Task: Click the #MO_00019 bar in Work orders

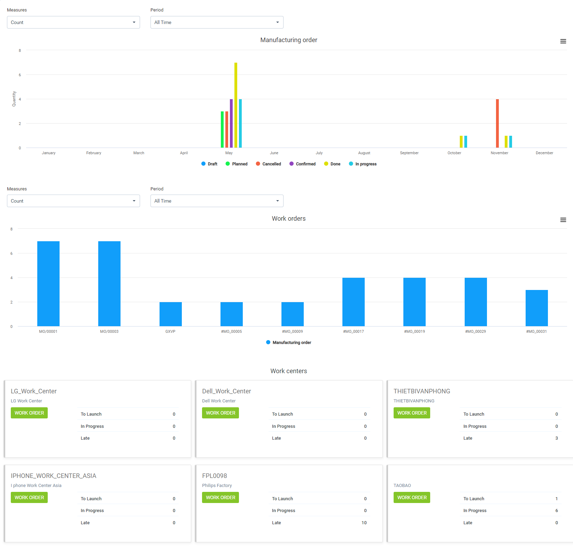Action: (x=415, y=302)
